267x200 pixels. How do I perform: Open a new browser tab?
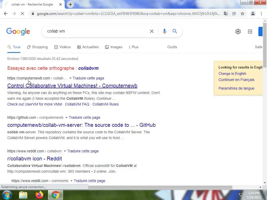click(x=70, y=4)
